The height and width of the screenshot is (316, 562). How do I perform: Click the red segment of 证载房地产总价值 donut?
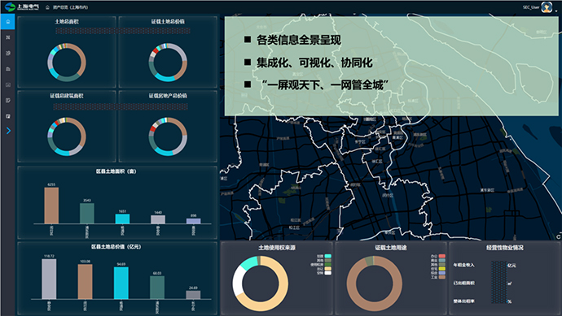point(153,129)
